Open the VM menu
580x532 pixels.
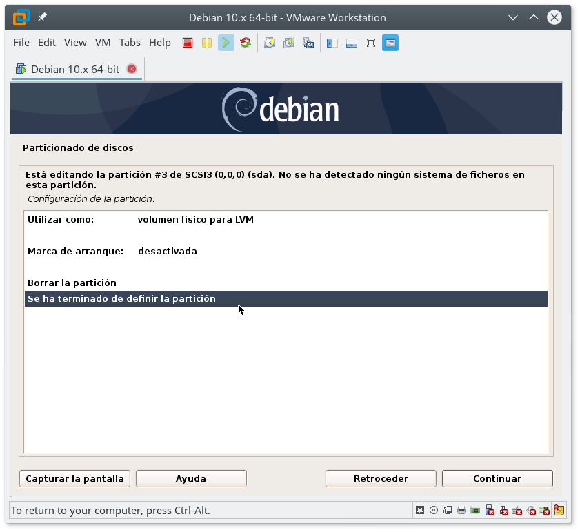[103, 43]
